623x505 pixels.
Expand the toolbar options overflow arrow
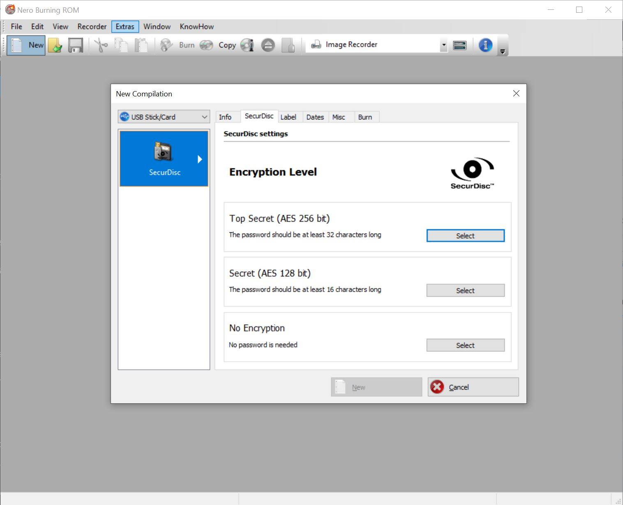pyautogui.click(x=503, y=51)
